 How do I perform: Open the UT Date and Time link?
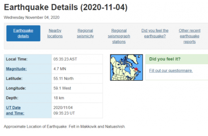click(15, 110)
